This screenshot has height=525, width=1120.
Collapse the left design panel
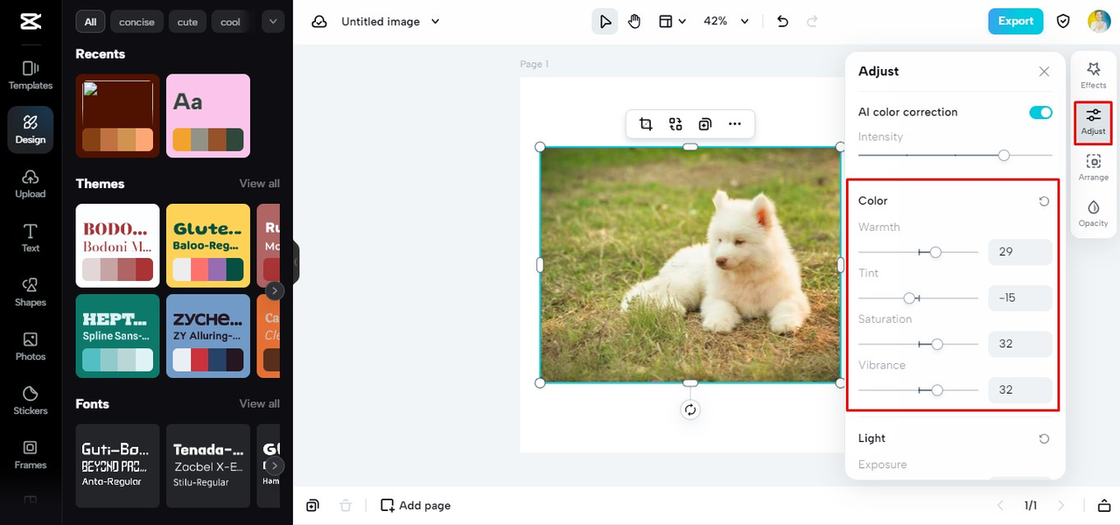pos(296,262)
